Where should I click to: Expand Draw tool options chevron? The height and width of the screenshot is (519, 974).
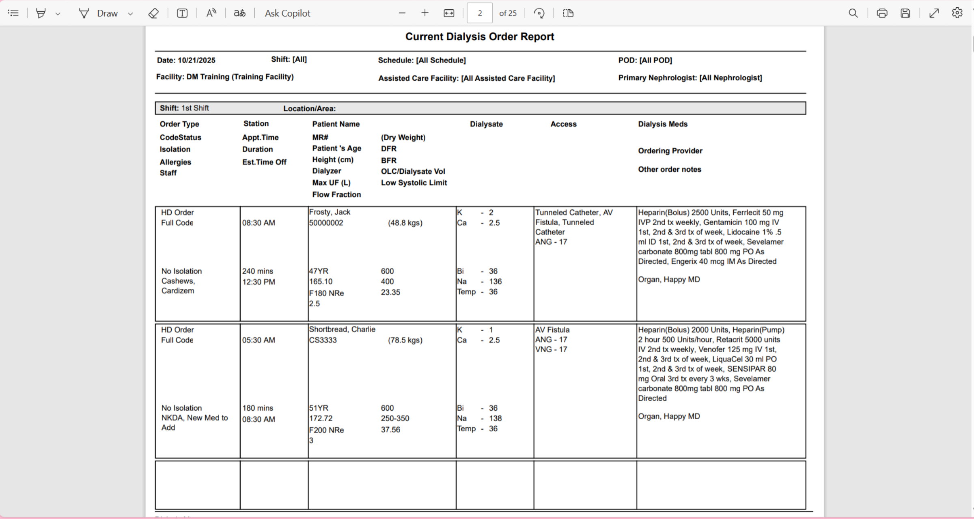click(130, 13)
